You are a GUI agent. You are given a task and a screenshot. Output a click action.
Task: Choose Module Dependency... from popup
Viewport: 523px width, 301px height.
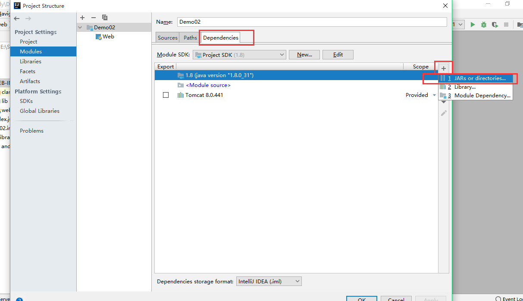click(x=475, y=96)
